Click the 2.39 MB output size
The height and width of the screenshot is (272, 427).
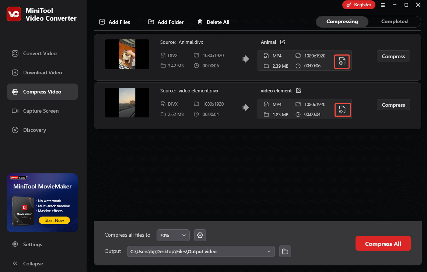[280, 66]
